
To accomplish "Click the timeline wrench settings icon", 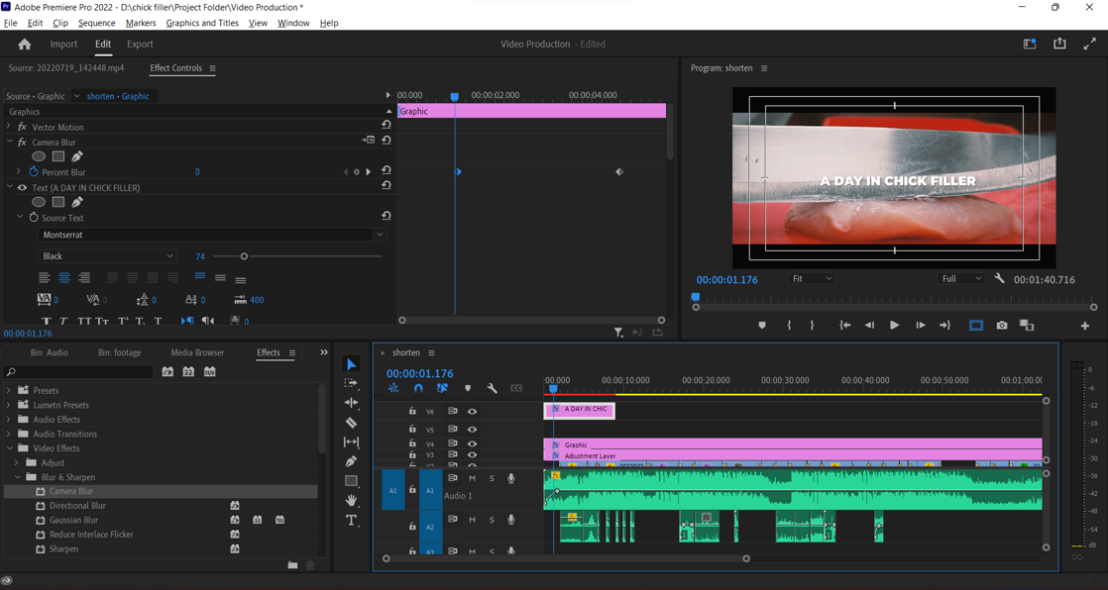I will click(493, 389).
